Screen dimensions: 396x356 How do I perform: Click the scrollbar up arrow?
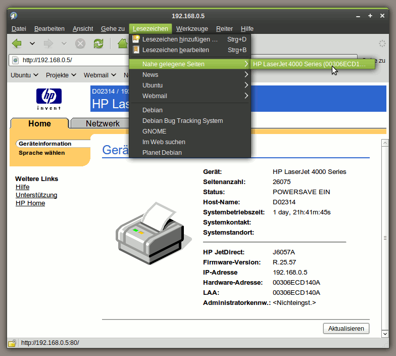(x=385, y=143)
